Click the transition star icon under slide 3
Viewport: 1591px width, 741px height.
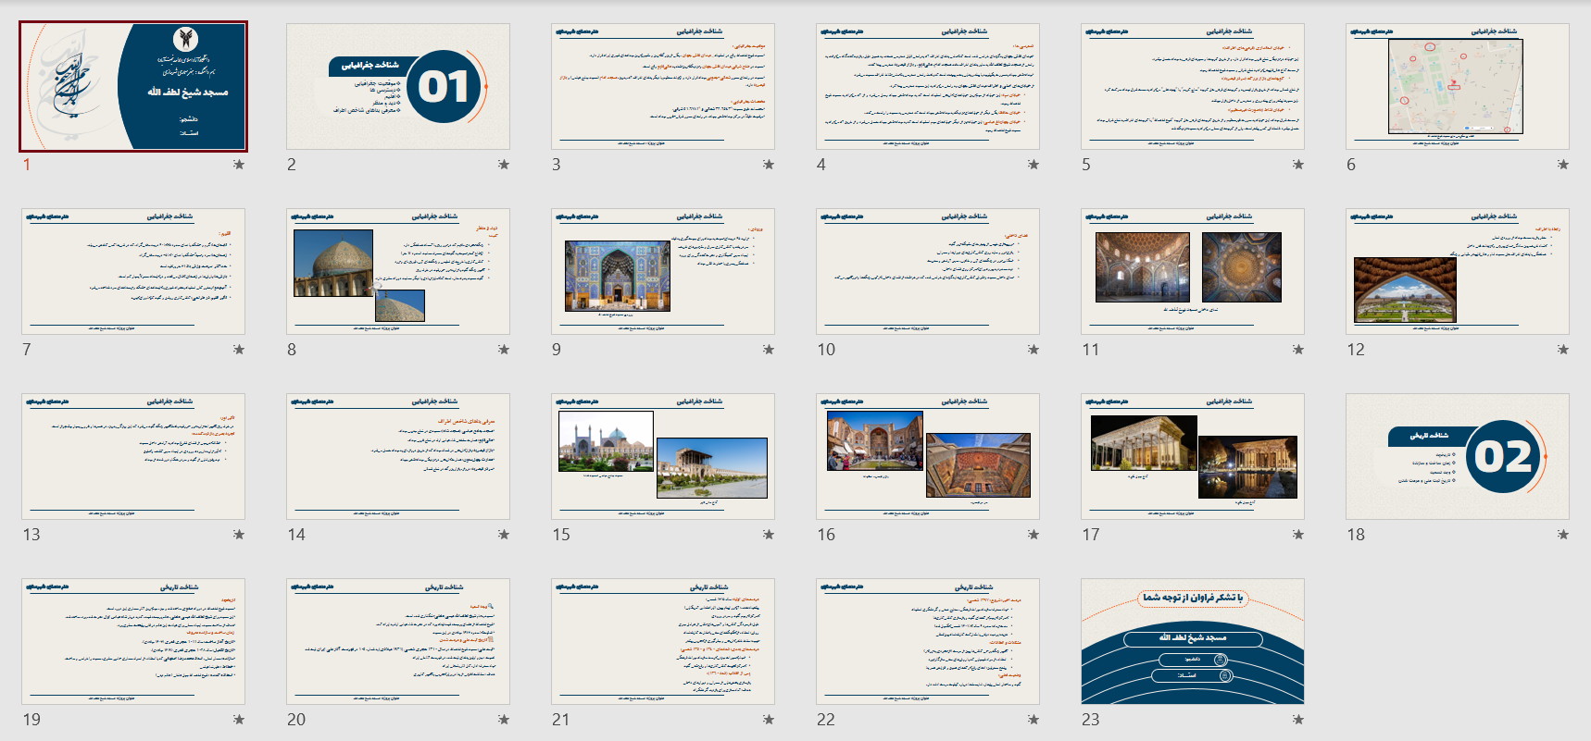769,165
